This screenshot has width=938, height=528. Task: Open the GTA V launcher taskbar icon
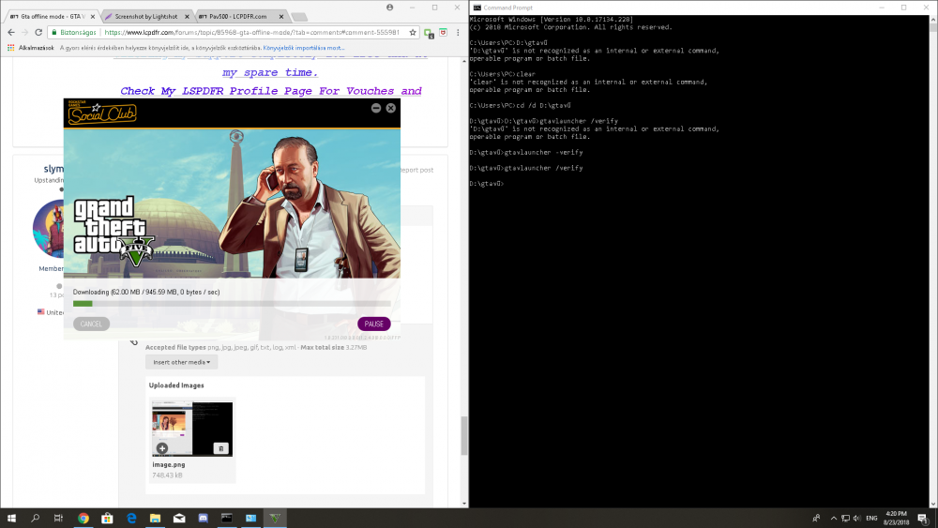(275, 518)
